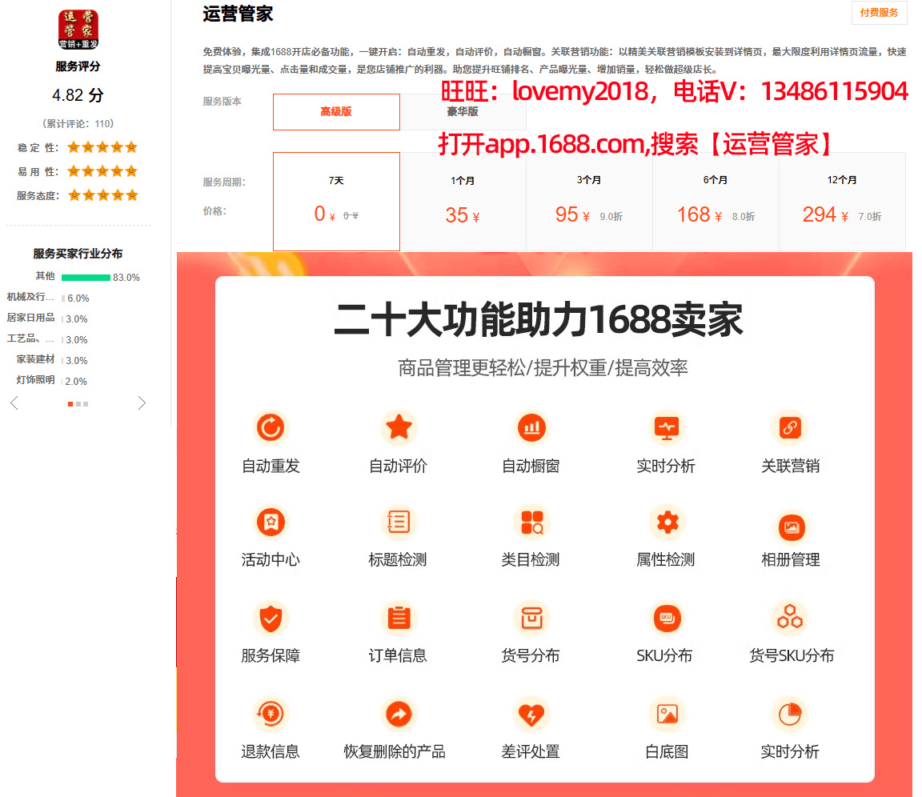Click the 居家日用品 3.0% row
The width and height of the screenshot is (922, 797).
[x=47, y=318]
